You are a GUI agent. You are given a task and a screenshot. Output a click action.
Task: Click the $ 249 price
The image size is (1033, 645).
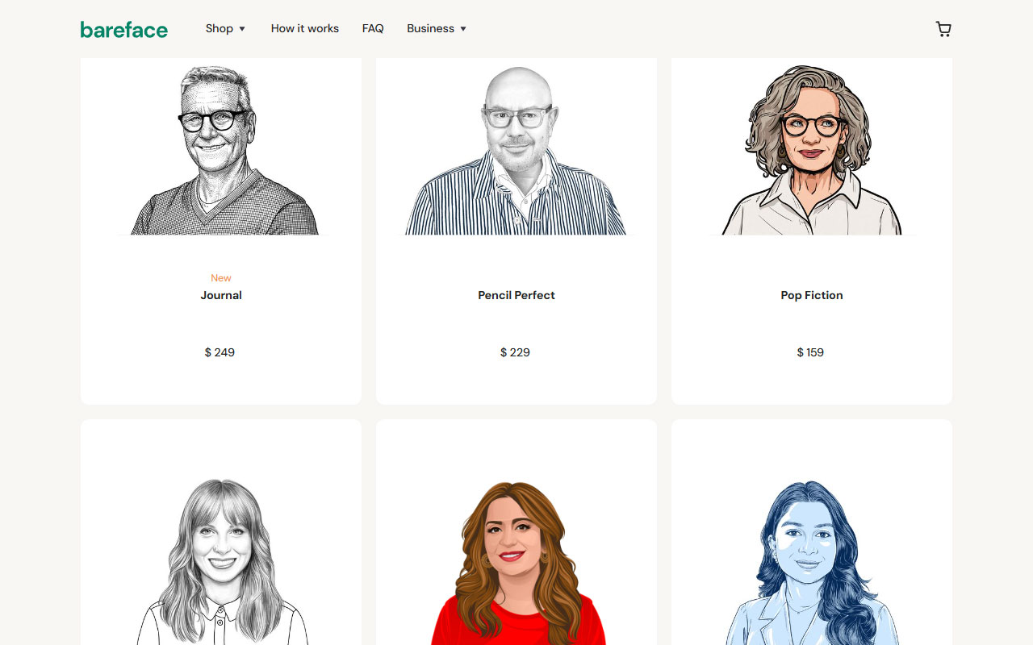pyautogui.click(x=220, y=352)
